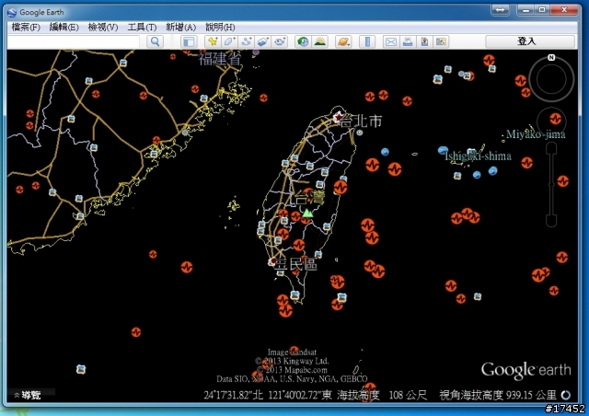Click the search magnifier button
Viewport: 589px width, 416px height.
155,41
